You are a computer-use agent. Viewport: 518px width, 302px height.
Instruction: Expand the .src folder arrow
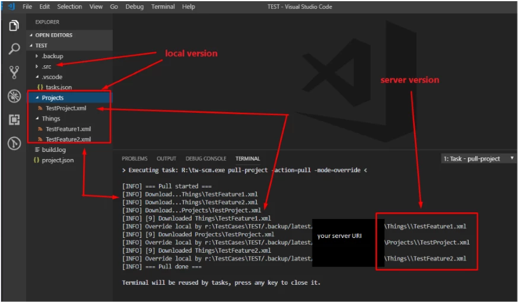coord(37,66)
